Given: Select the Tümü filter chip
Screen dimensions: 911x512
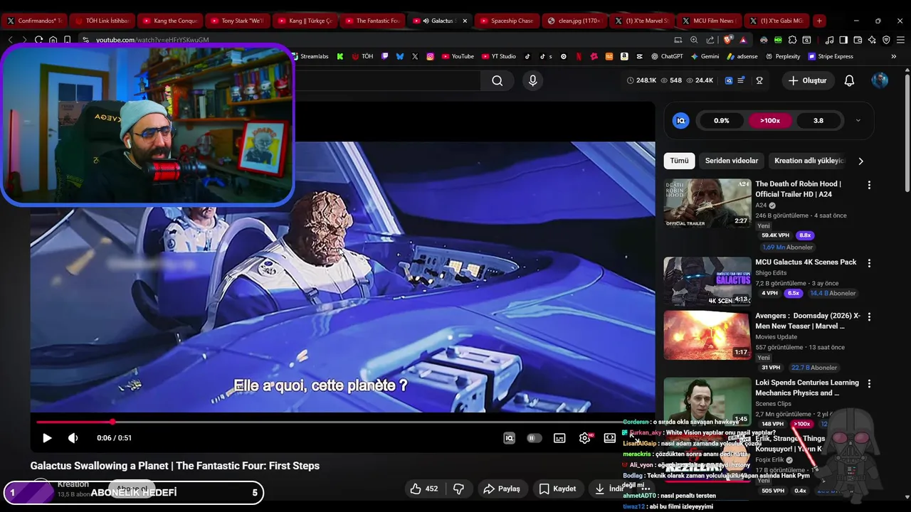Looking at the screenshot, I should coord(679,161).
